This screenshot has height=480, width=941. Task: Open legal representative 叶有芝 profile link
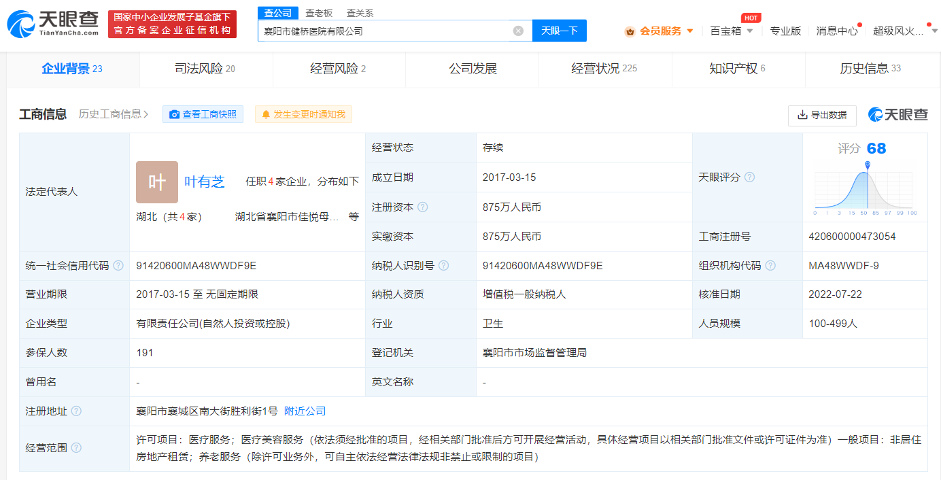[204, 182]
